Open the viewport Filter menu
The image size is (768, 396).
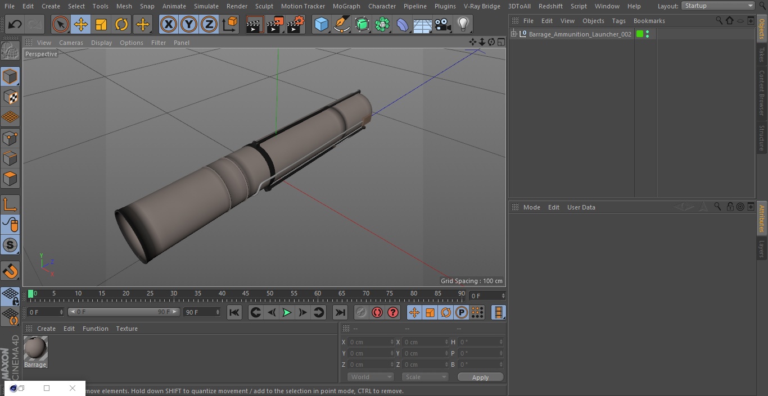point(159,43)
